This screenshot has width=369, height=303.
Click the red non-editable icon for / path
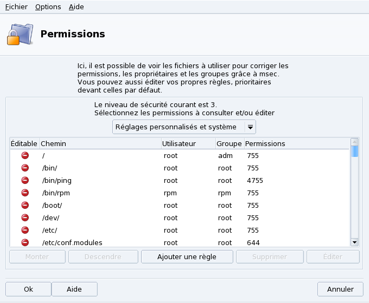(25, 155)
